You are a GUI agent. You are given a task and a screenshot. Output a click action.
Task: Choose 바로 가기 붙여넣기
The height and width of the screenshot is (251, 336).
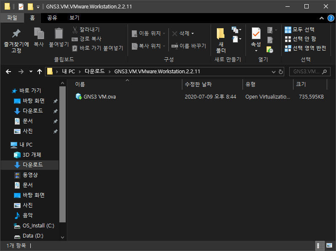pos(98,48)
